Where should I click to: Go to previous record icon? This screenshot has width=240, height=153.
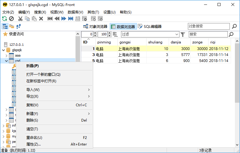tap(57, 19)
